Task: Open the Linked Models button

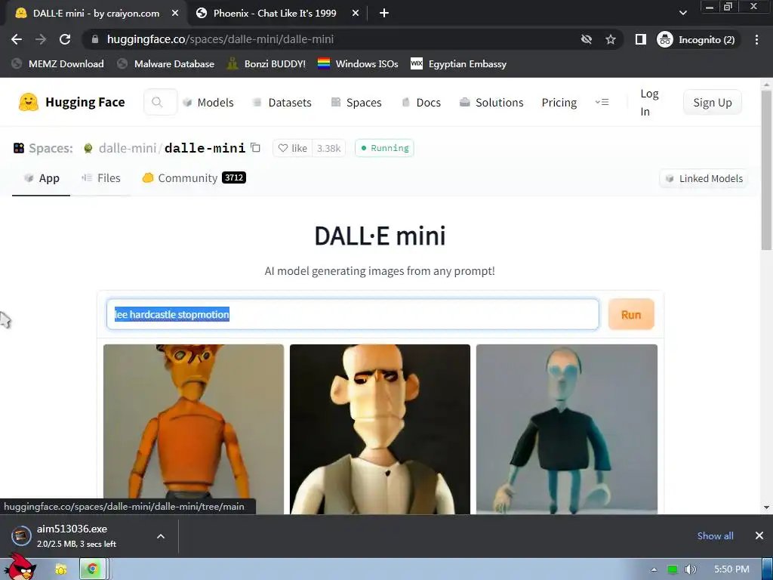Action: click(x=704, y=178)
